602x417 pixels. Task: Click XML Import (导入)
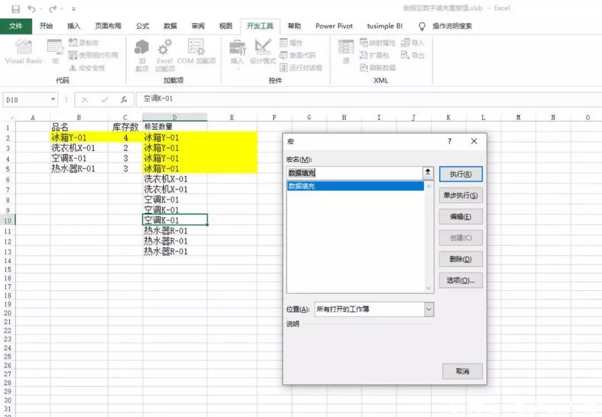[412, 42]
